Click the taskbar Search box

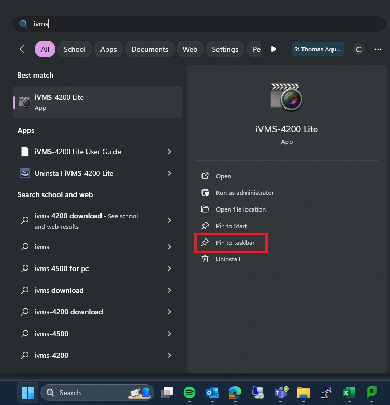coord(97,393)
